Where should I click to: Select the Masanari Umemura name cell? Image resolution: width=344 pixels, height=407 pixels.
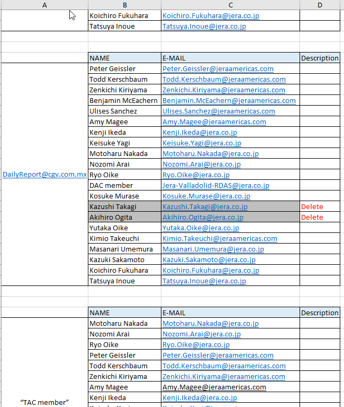click(x=124, y=249)
